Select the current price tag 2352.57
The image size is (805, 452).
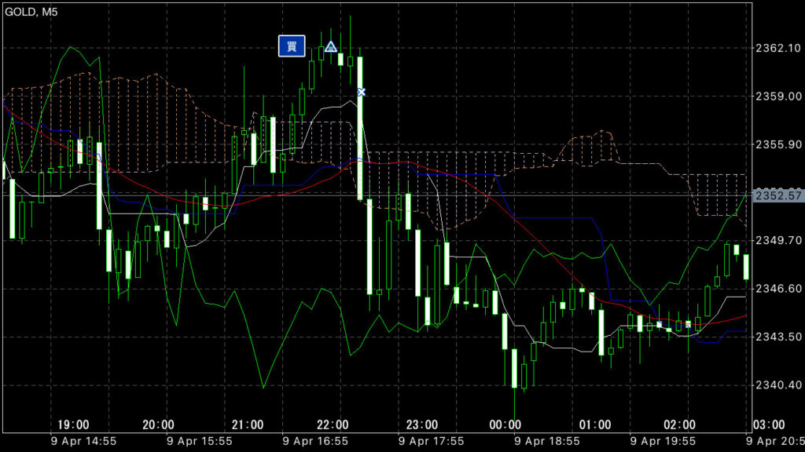(777, 195)
